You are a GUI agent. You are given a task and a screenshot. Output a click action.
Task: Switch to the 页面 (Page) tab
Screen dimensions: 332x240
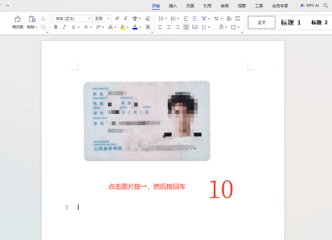pyautogui.click(x=190, y=6)
